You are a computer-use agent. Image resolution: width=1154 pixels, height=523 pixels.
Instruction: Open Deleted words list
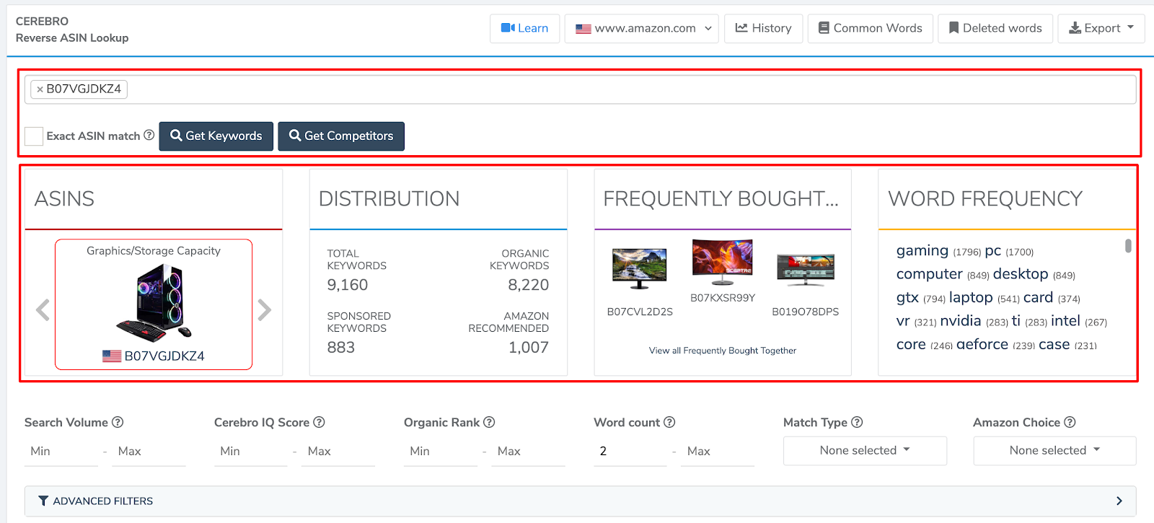click(x=995, y=28)
